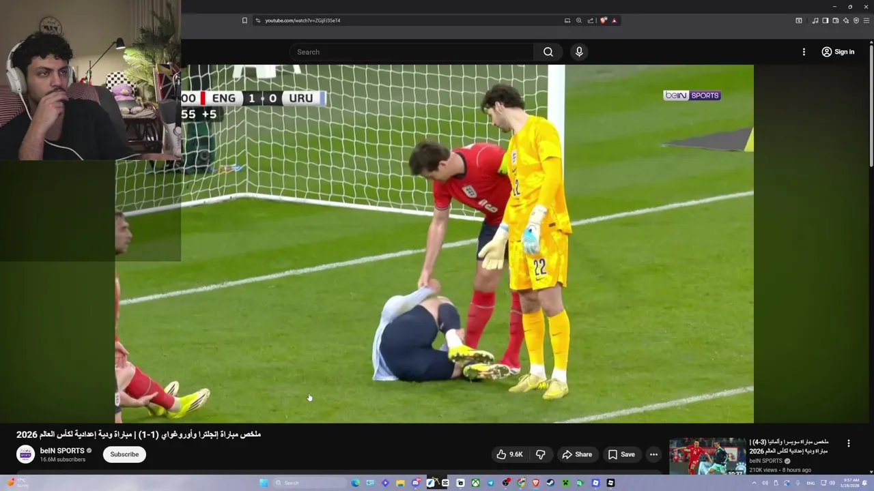Click the Sign in button

pos(838,52)
